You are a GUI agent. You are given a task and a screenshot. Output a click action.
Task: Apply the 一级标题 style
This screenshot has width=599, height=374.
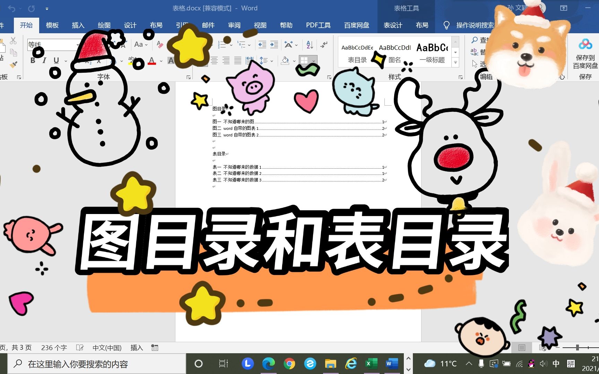(432, 52)
